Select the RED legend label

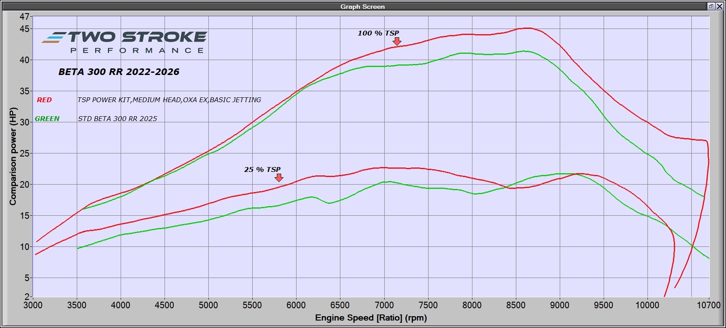(44, 100)
